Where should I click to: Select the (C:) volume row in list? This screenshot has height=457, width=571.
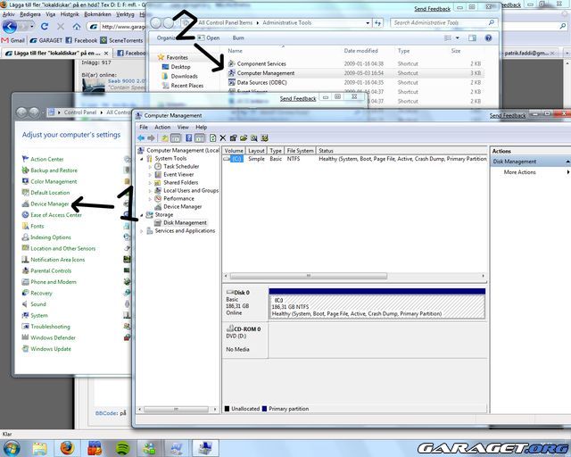point(236,159)
